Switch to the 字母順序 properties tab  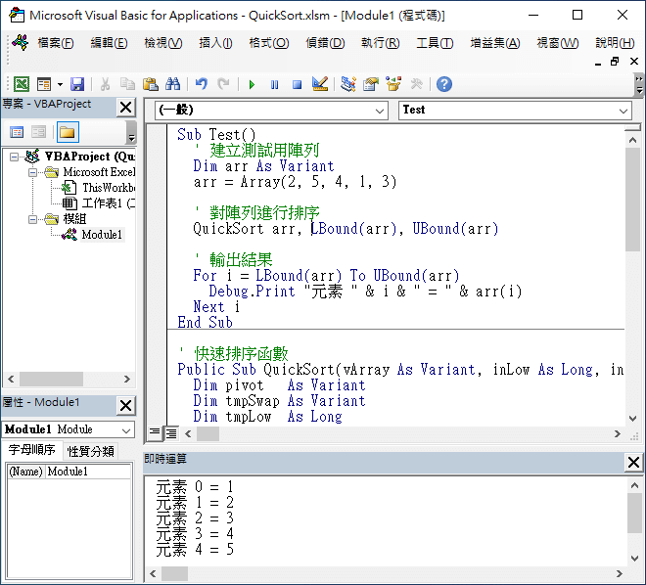click(x=31, y=450)
